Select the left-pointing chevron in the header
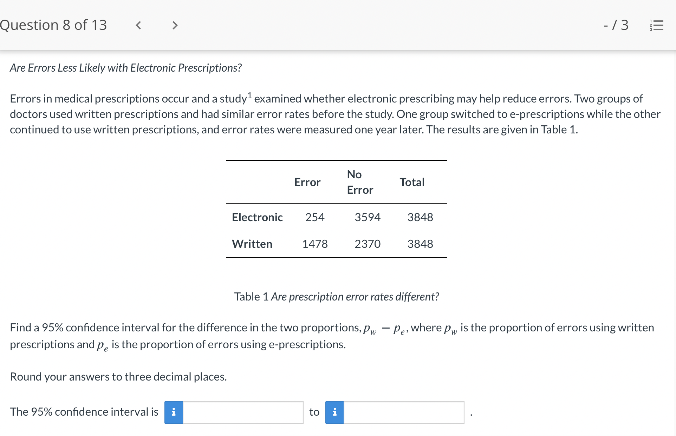676x436 pixels. [138, 25]
